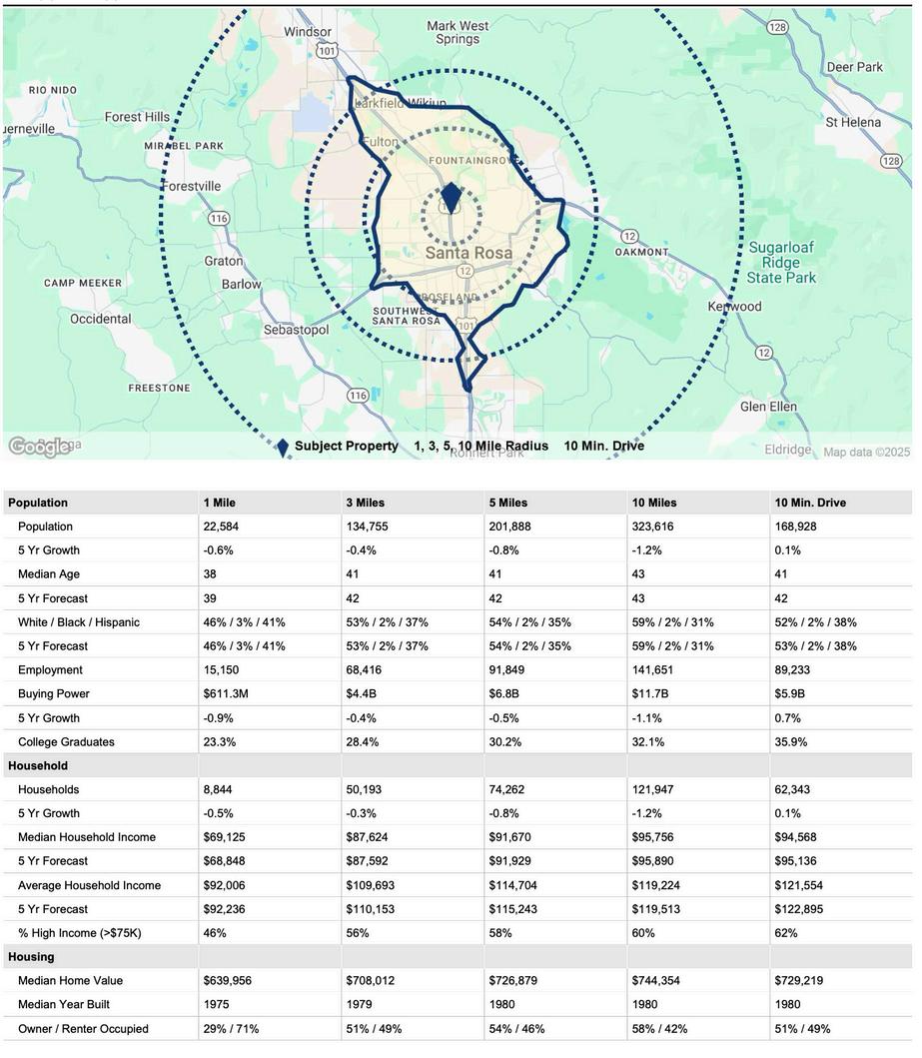922x1058 pixels.
Task: Click the Forestville map label
Action: pyautogui.click(x=191, y=186)
